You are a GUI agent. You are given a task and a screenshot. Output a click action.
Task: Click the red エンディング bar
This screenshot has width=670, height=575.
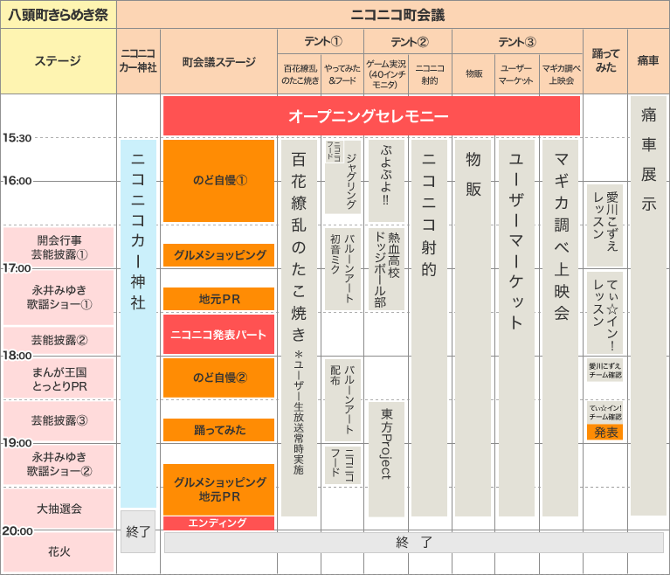[x=218, y=523]
